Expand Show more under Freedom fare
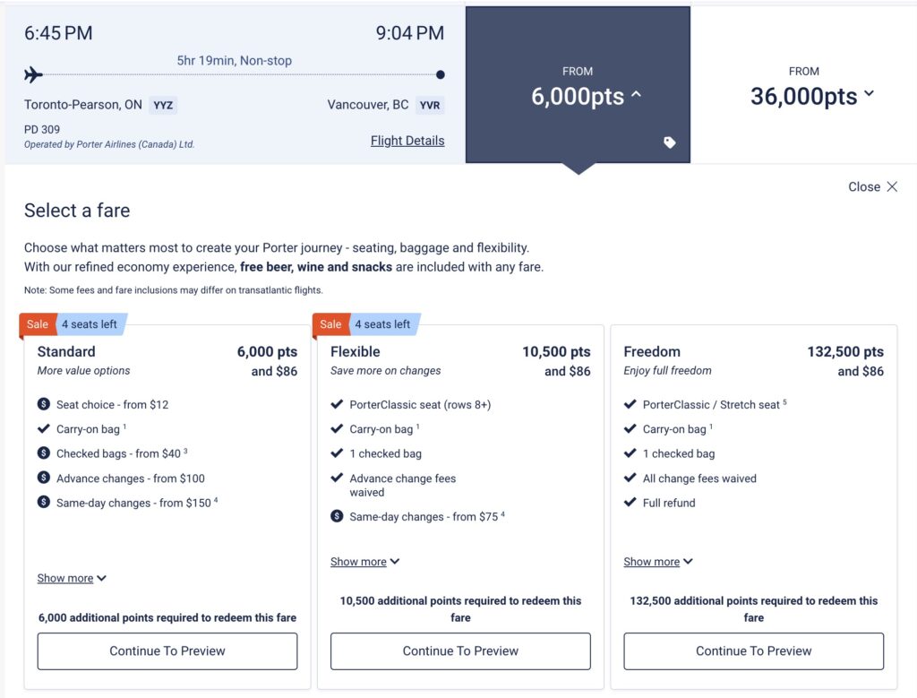917x698 pixels. [x=658, y=562]
